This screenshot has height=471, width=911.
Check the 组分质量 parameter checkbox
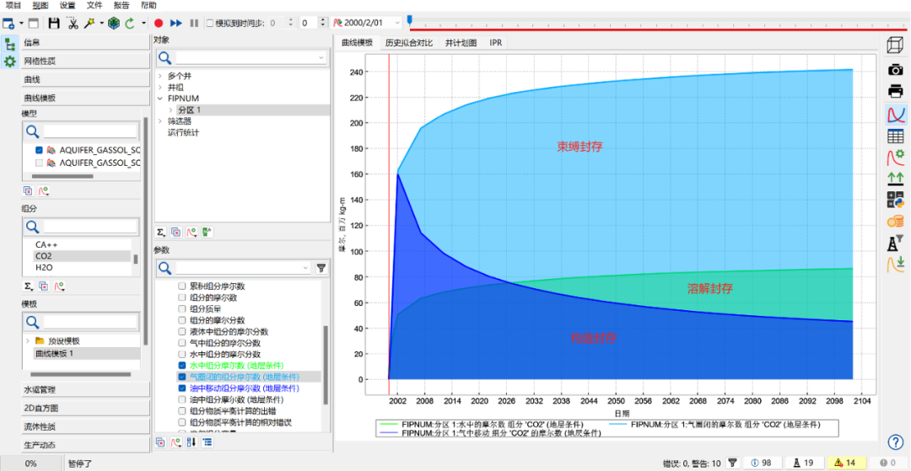pos(182,309)
